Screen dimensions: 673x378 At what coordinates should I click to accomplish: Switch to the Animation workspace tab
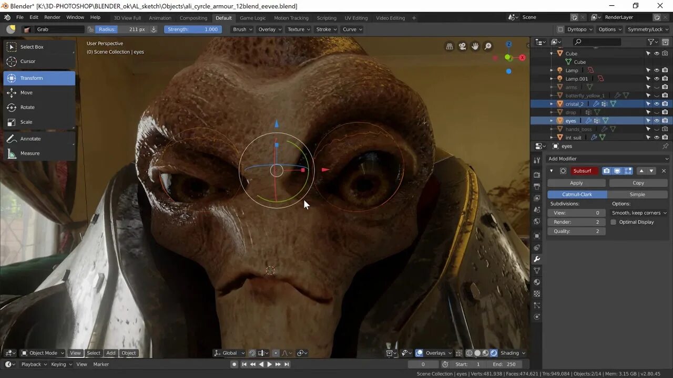[160, 18]
